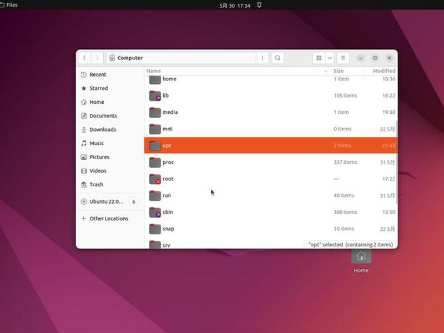Screen dimensions: 444x333
Task: Select the lib folder icon
Action: point(155,95)
